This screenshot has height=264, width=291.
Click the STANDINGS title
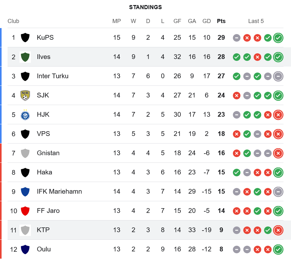click(145, 7)
